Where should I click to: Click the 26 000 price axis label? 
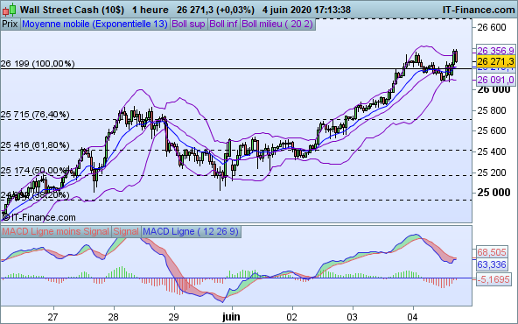coord(493,89)
